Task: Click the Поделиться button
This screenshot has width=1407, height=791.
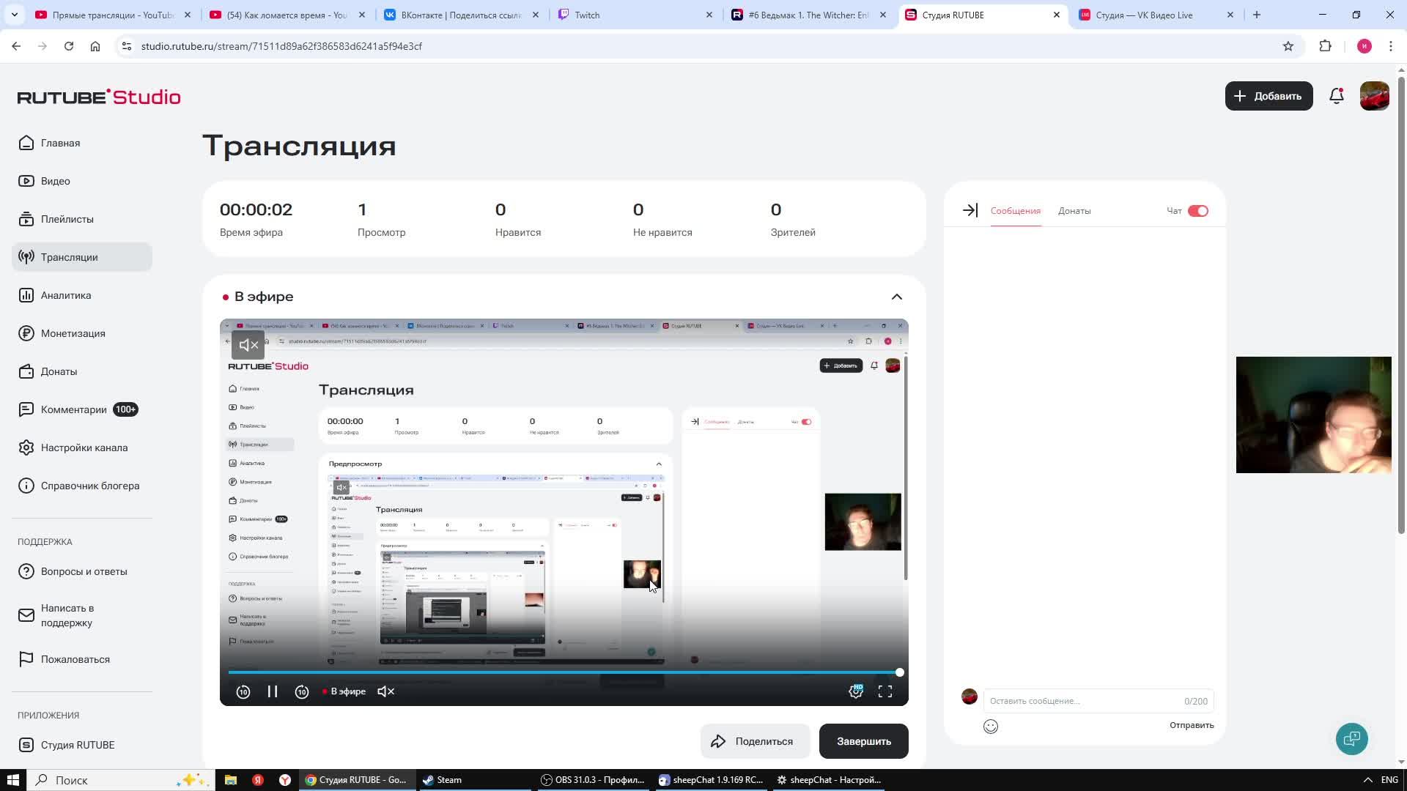Action: (x=754, y=741)
